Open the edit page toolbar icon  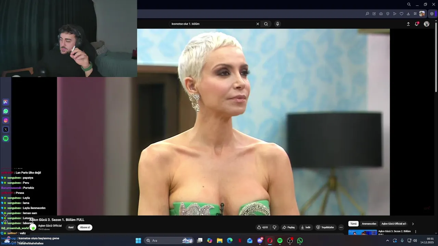(374, 14)
